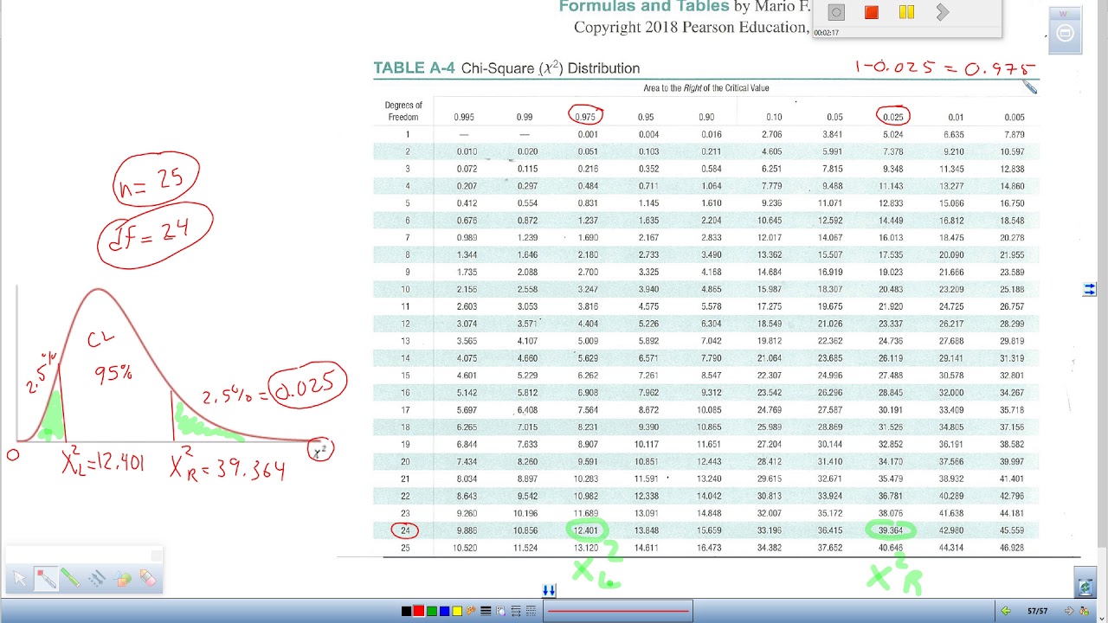
Task: Choose the yellow color swatch
Action: pos(457,611)
